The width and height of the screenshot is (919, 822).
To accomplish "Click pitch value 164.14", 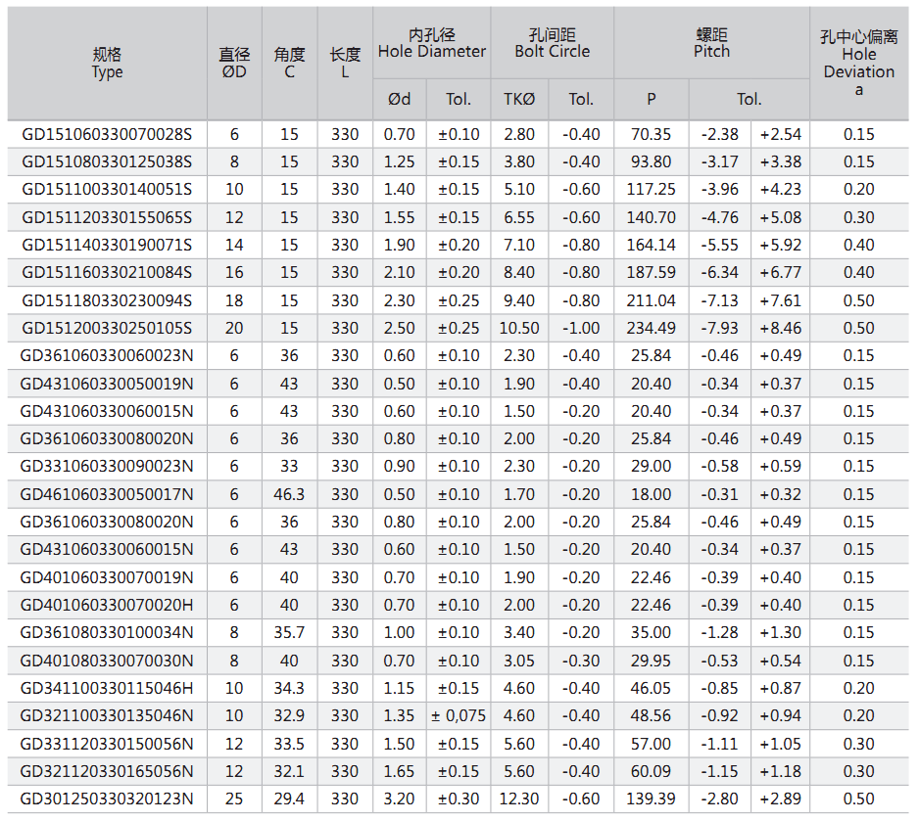I will (652, 246).
